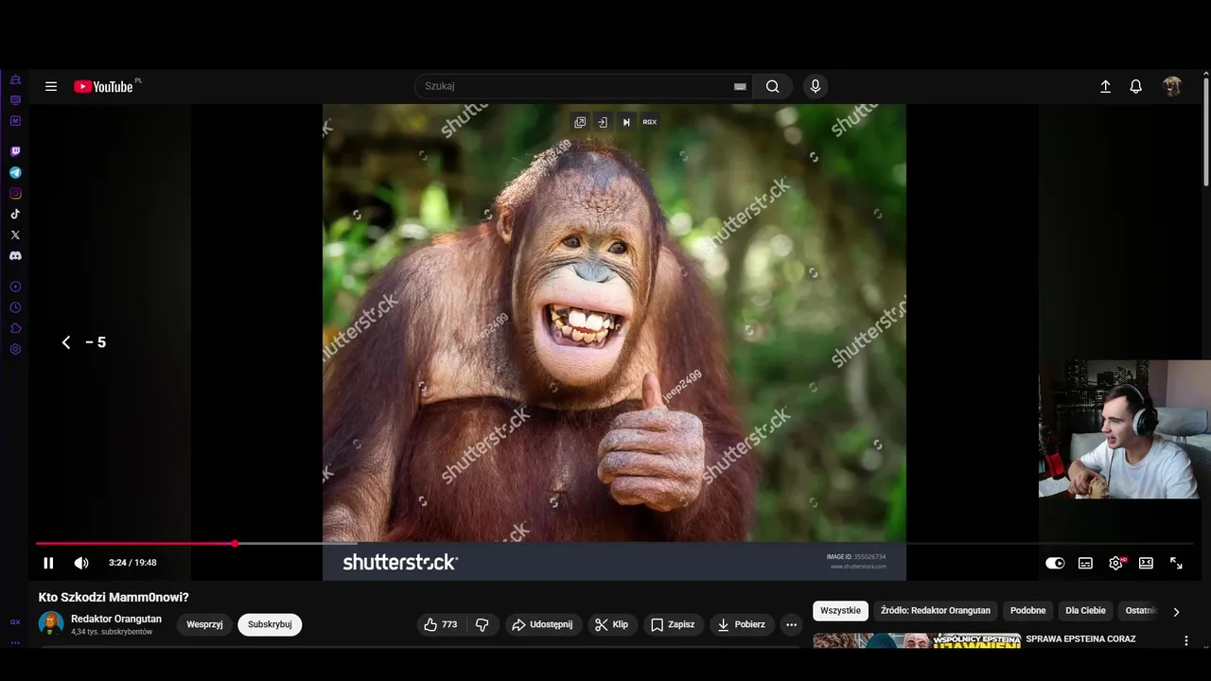Open the sidebar three-dot more menu
This screenshot has height=681, width=1211.
15,642
